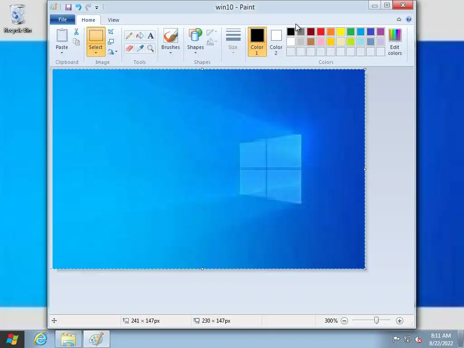Pick the red color swatch

(x=320, y=32)
